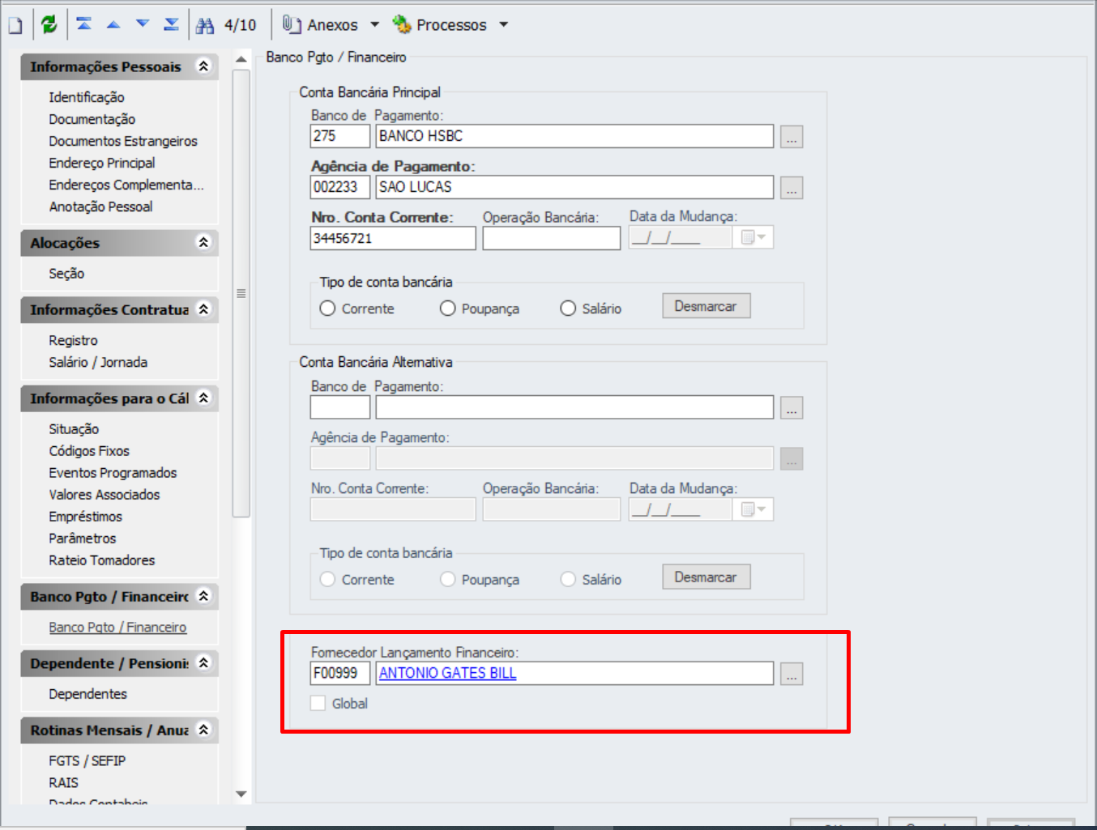Open Parâmetros page
1097x830 pixels.
pos(83,538)
